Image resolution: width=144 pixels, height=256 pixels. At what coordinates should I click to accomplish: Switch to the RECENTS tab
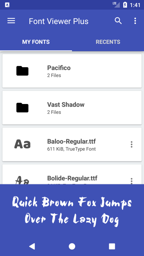[108, 42]
